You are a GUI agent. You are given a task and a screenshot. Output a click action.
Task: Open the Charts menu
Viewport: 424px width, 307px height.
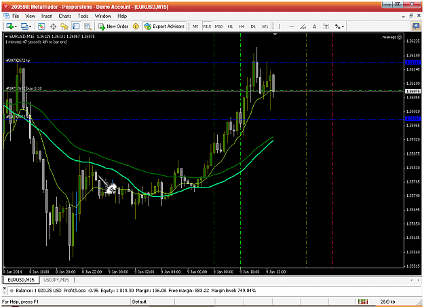[x=65, y=16]
